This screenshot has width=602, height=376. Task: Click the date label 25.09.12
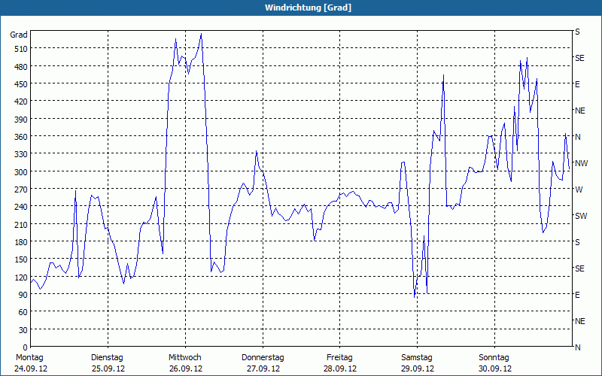point(108,368)
